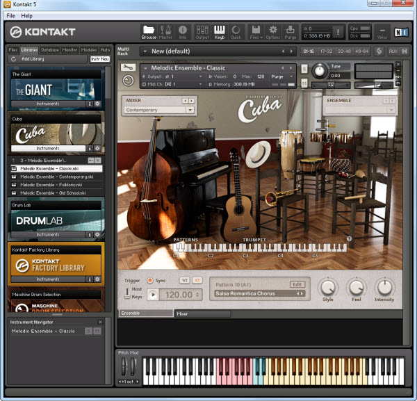The image size is (417, 401).
Task: Open the Help menu
Action: tap(26, 16)
